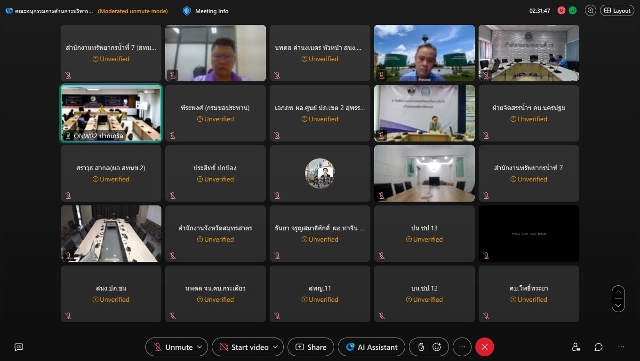The image size is (640, 361).
Task: Click the red recording indicator icon
Action: 561,10
